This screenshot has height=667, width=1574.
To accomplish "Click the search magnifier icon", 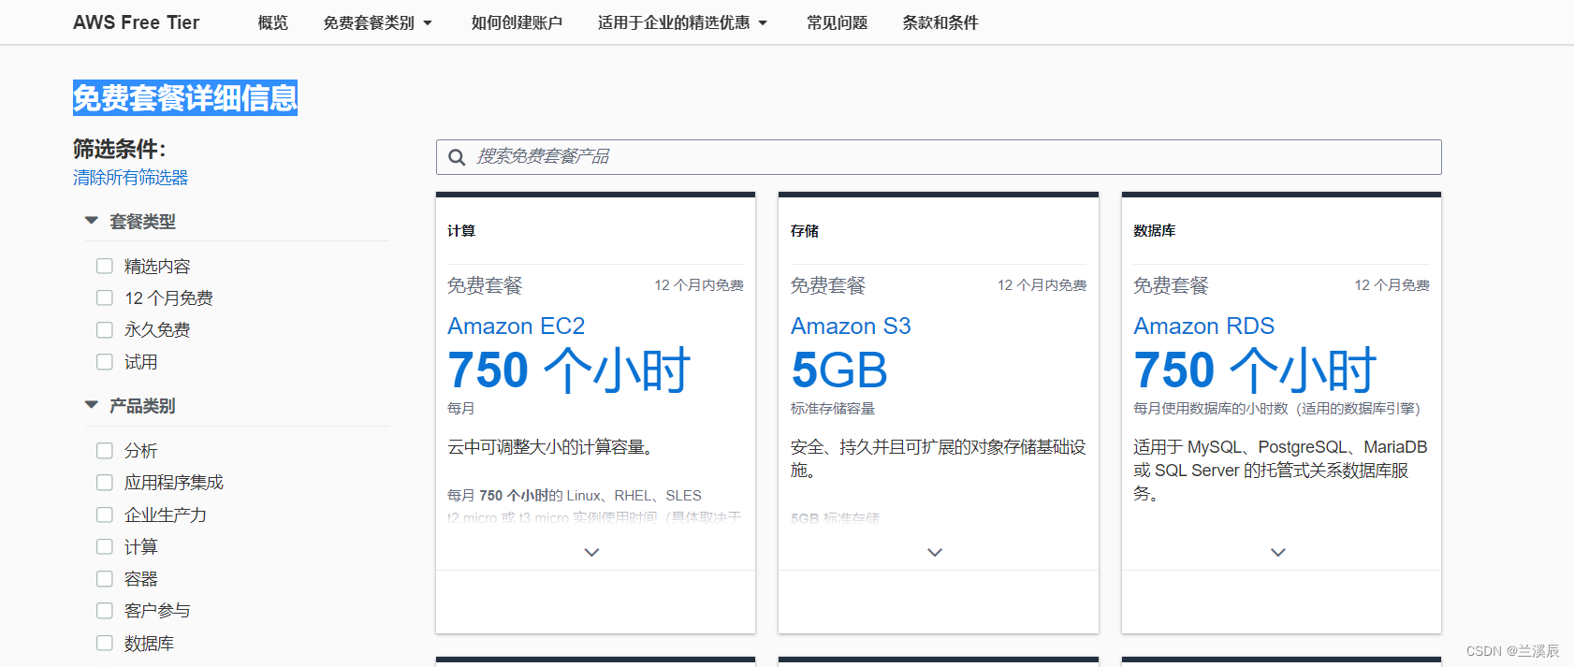I will tap(457, 157).
